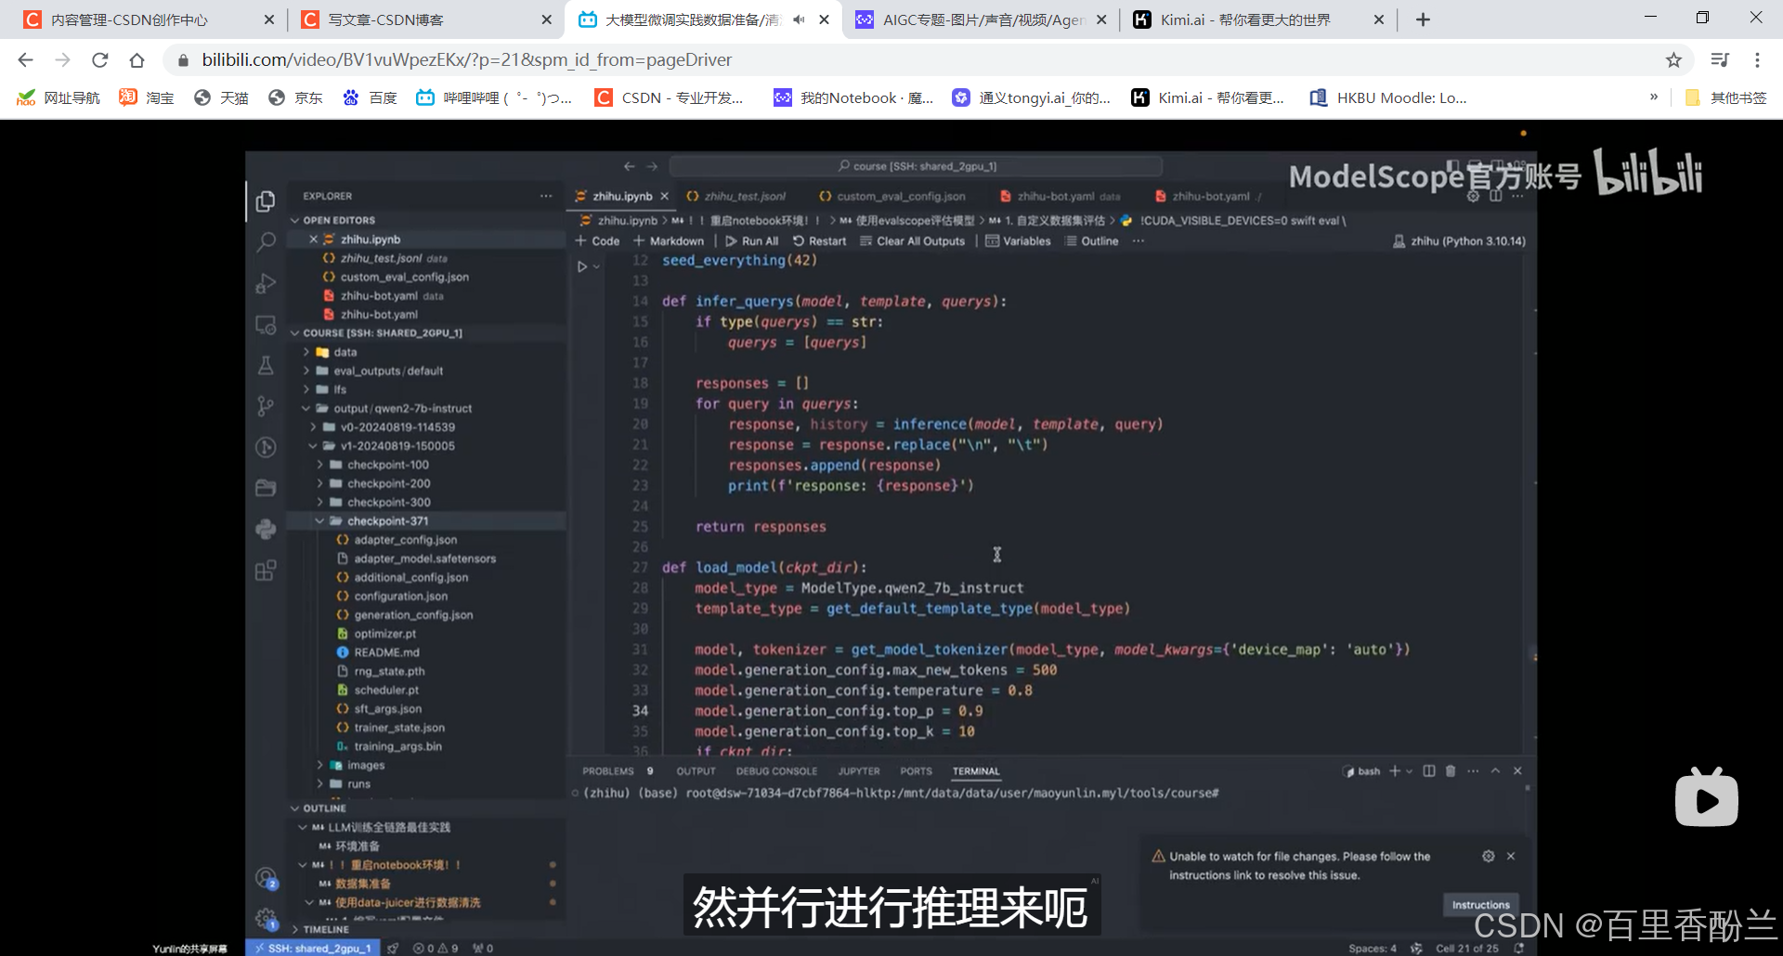Click the SSH: shared_2gpu_1 status bar item
Screen dimensions: 1783x956
coord(313,948)
